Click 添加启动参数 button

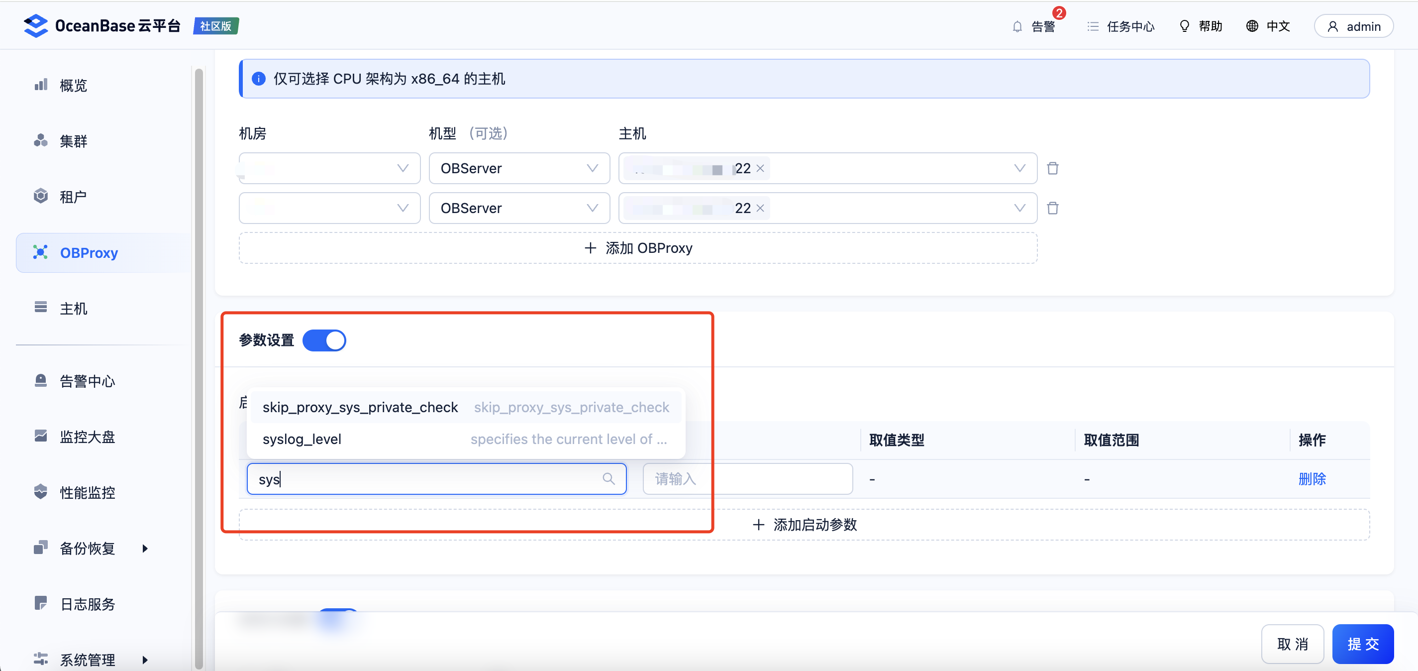(x=805, y=525)
